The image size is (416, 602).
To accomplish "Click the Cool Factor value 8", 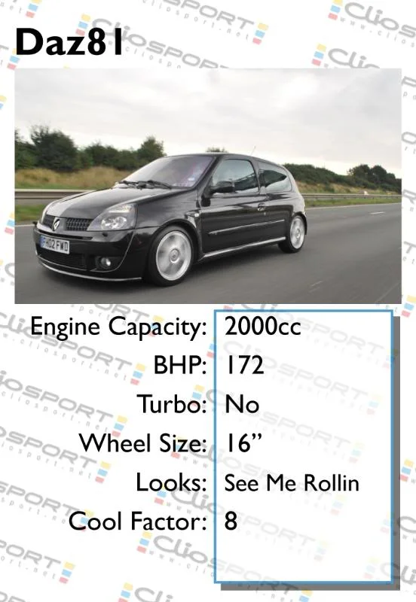I will [x=231, y=521].
